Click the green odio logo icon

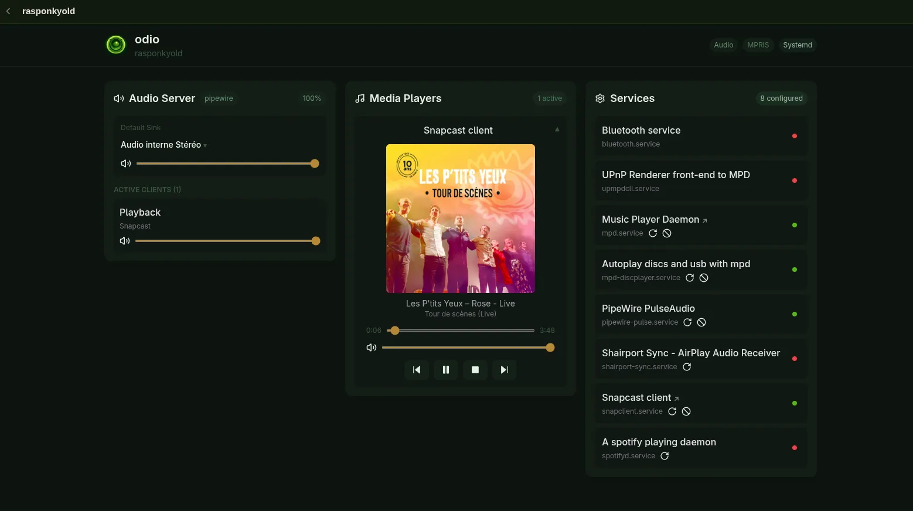coord(116,45)
